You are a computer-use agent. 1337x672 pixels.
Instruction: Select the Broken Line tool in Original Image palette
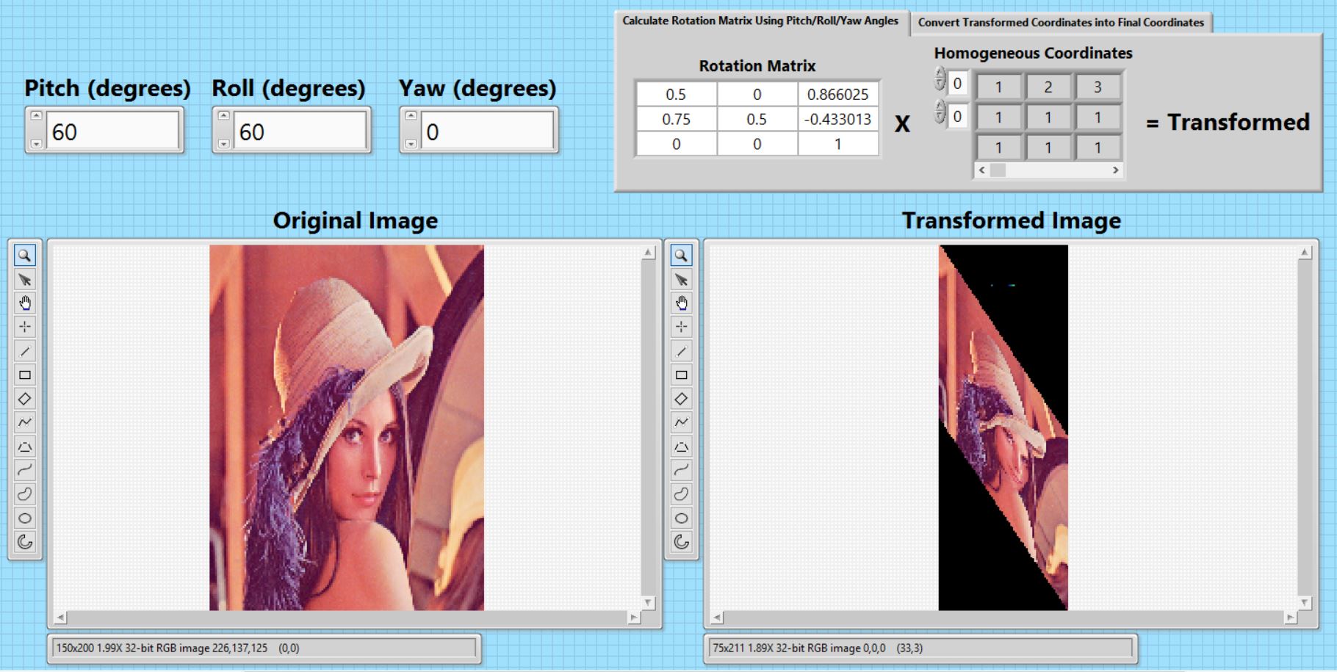pos(25,422)
